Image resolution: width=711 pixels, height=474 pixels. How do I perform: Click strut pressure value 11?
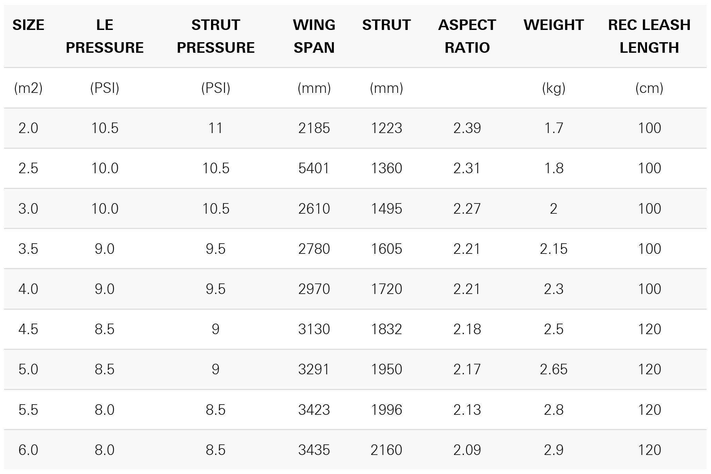point(215,128)
